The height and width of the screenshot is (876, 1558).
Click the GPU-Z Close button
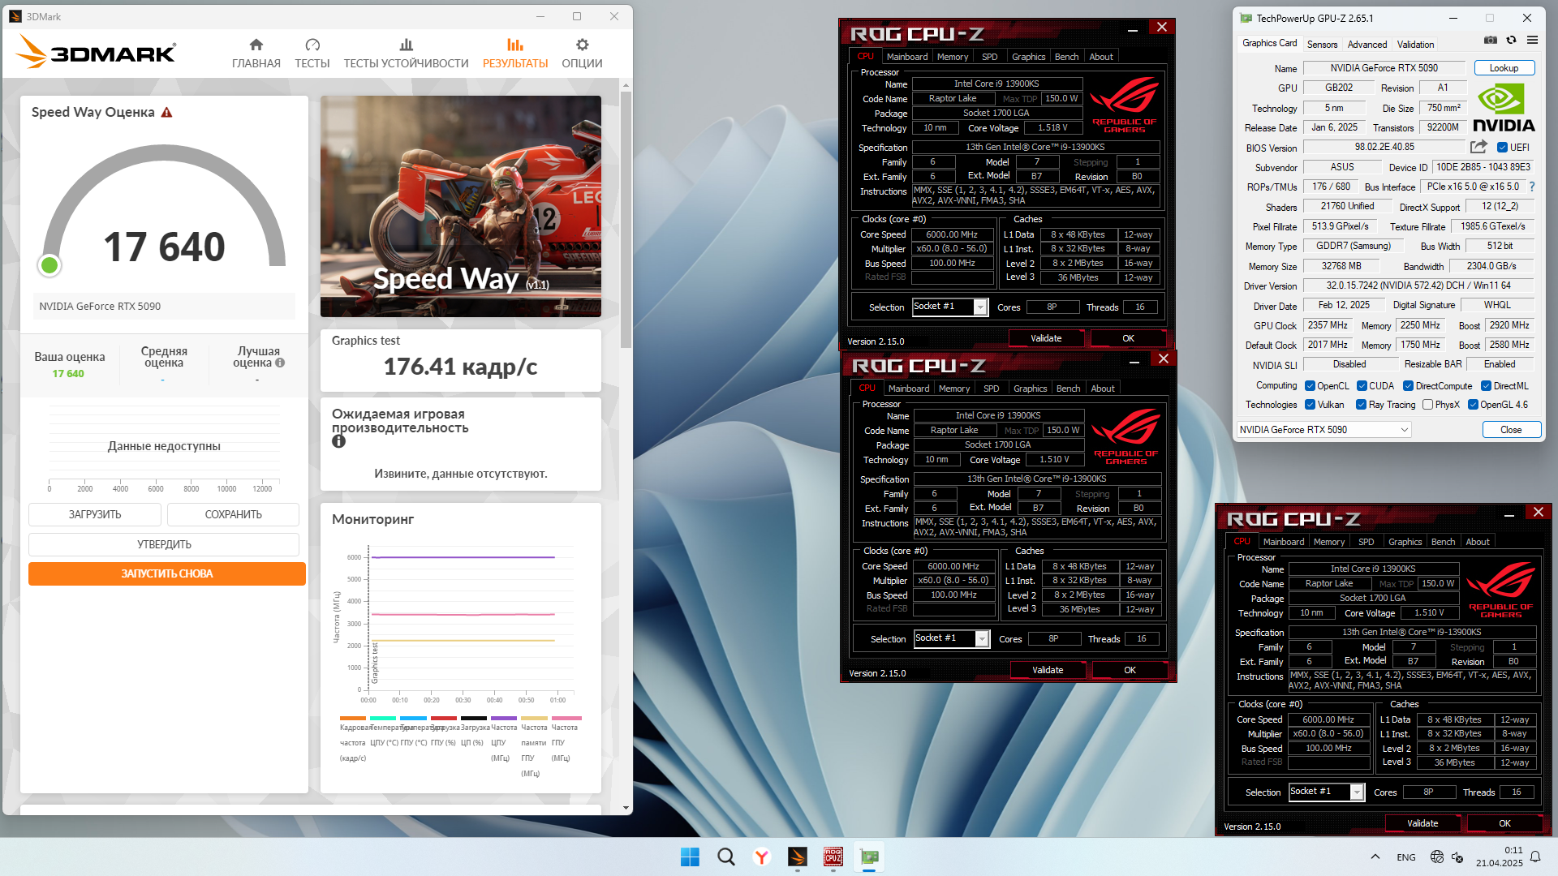point(1511,430)
